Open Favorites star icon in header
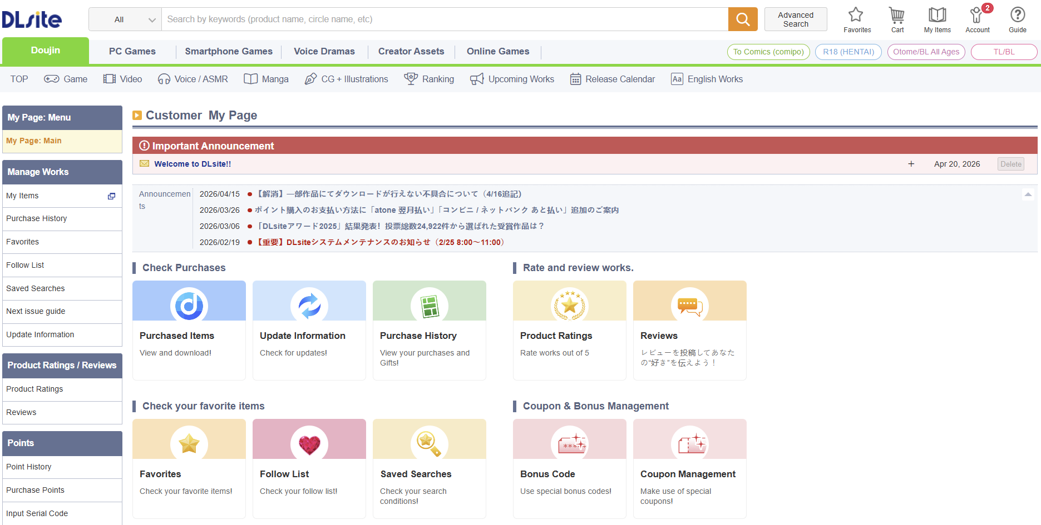Viewport: 1041px width, 525px height. (x=857, y=20)
